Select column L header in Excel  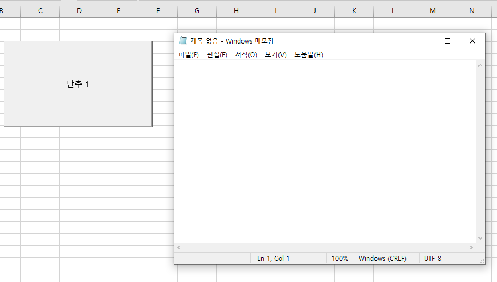click(393, 11)
